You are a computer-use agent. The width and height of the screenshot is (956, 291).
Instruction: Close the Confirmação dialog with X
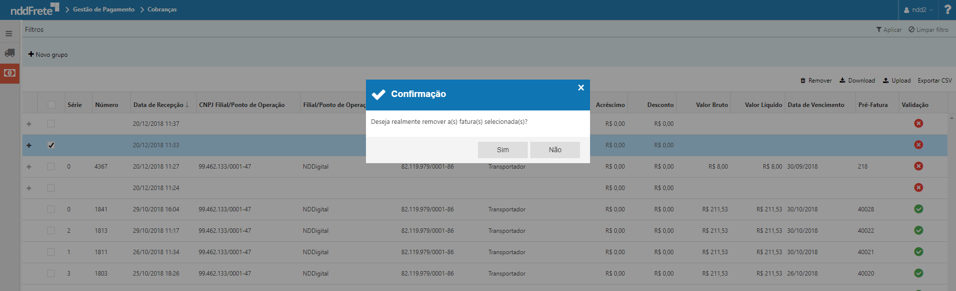[581, 88]
